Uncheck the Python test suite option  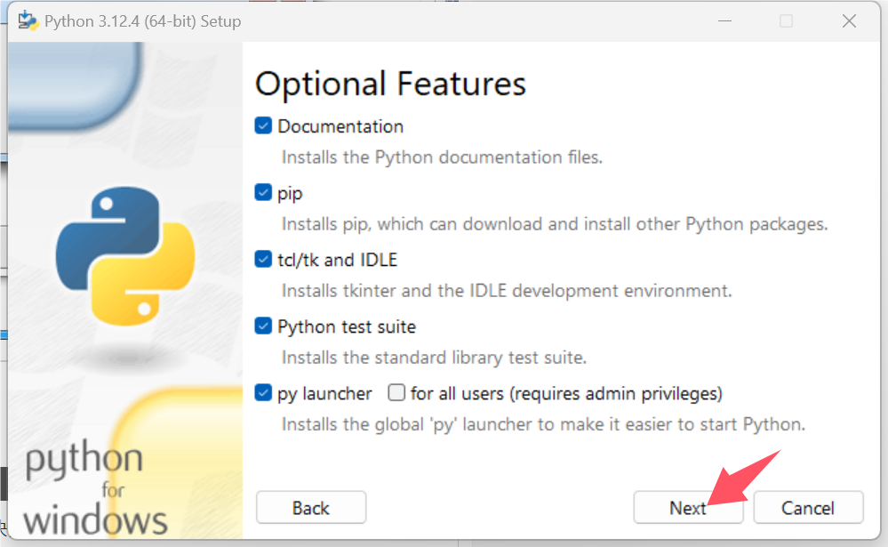tap(263, 326)
